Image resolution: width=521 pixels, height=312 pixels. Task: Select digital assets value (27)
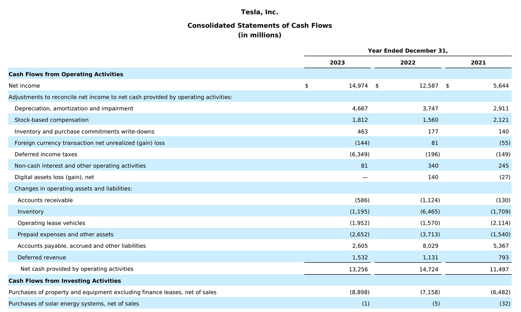pos(505,177)
